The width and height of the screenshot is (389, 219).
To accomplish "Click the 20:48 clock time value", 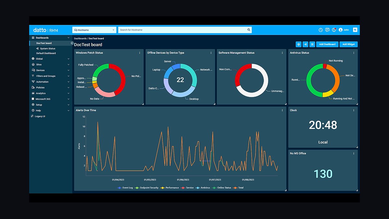I will click(x=323, y=125).
